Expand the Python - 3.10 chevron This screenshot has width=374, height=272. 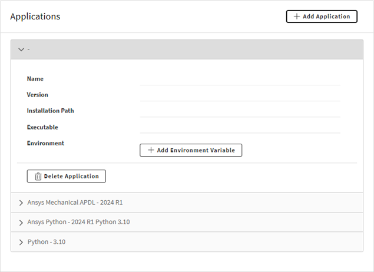coord(21,242)
